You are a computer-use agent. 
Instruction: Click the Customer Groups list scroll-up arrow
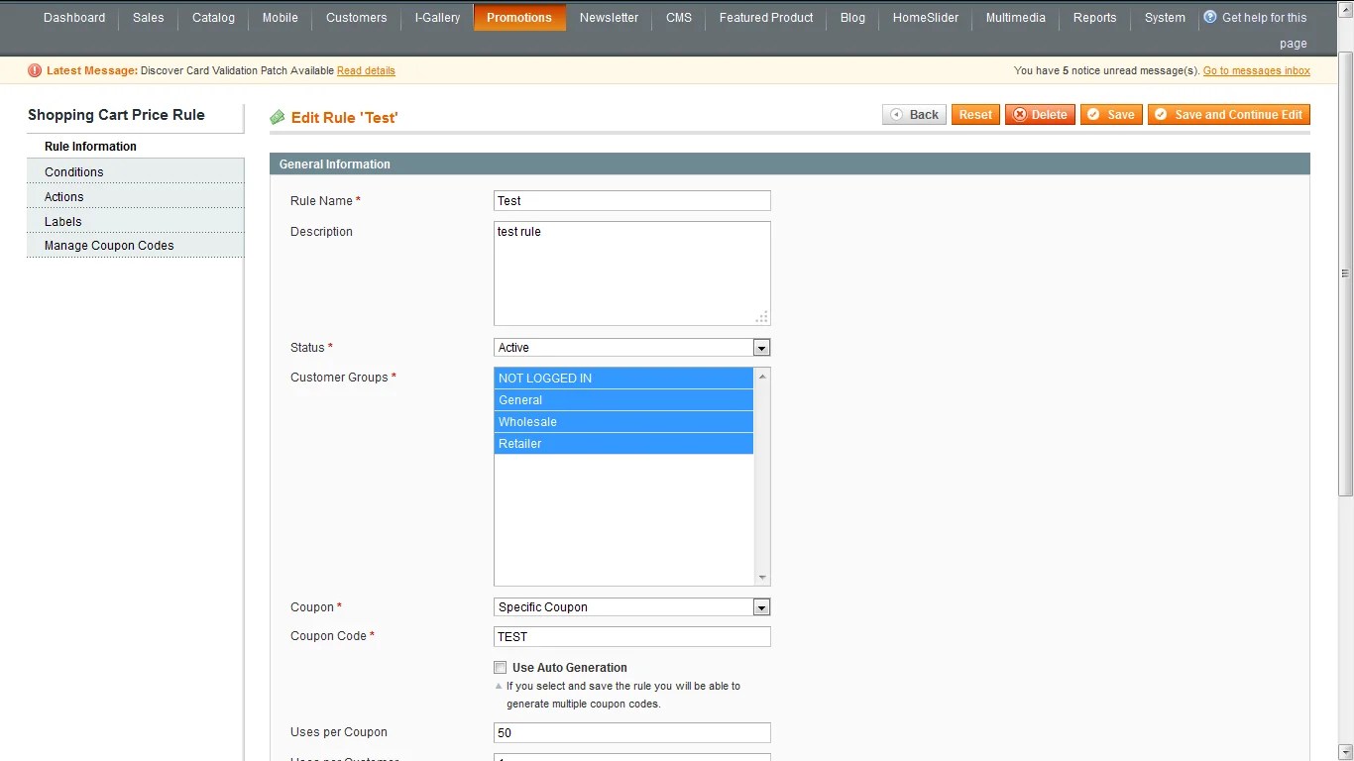pos(762,376)
